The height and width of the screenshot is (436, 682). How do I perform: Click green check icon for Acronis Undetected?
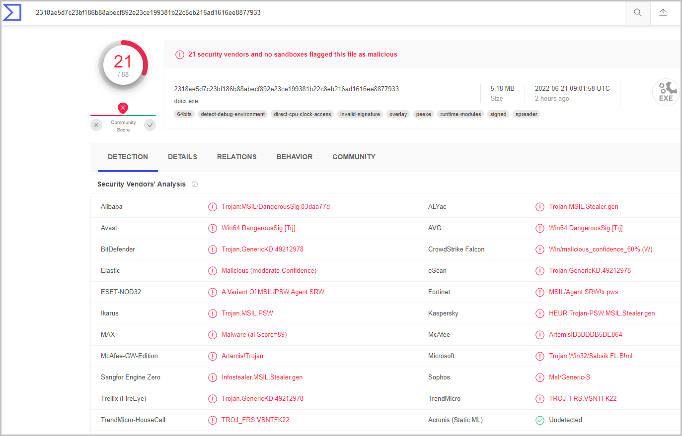[x=540, y=420]
